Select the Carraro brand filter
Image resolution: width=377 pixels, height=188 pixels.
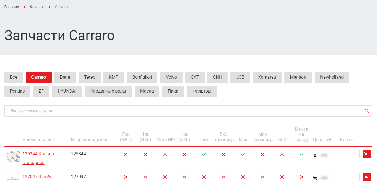(x=39, y=77)
